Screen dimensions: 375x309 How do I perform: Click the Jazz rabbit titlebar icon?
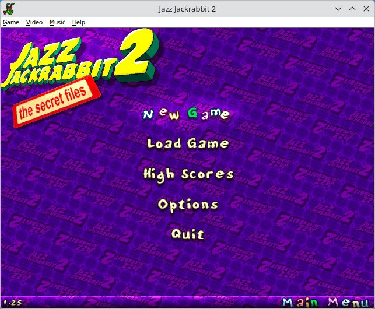click(x=9, y=9)
